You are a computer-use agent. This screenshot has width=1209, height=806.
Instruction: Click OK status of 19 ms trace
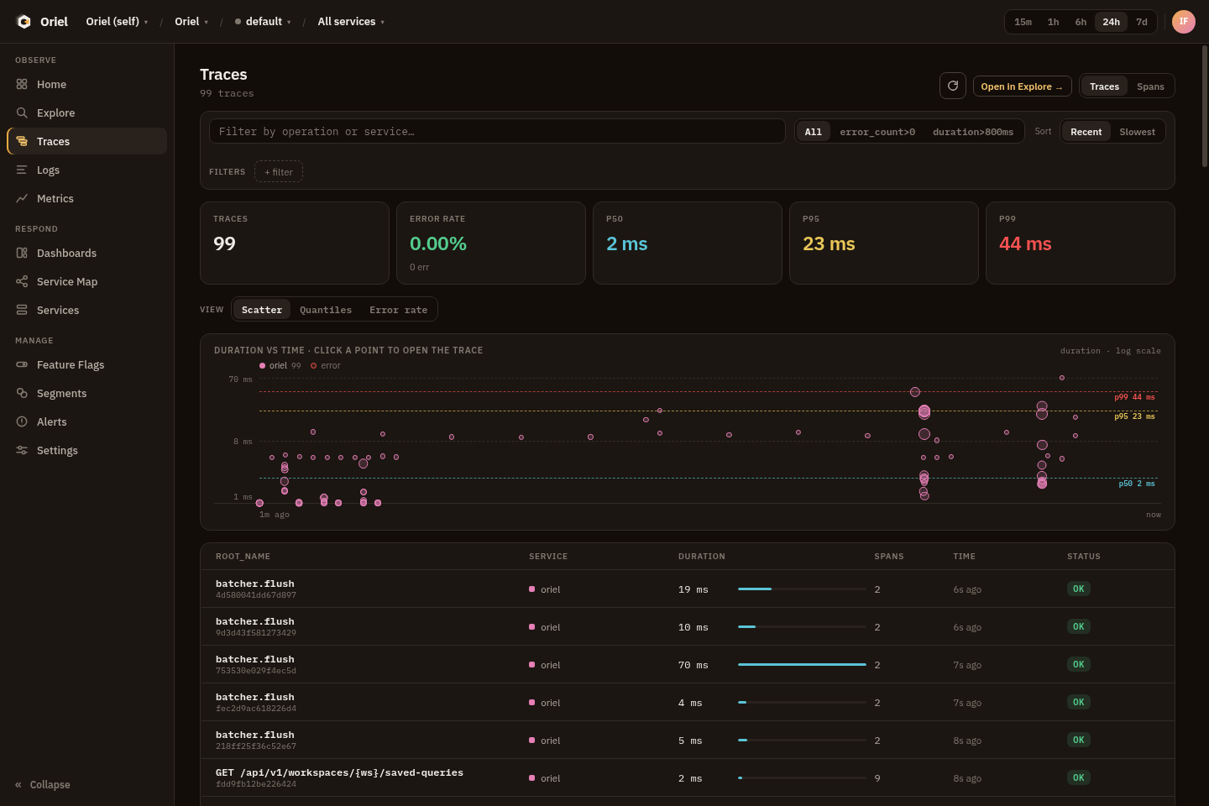1079,589
